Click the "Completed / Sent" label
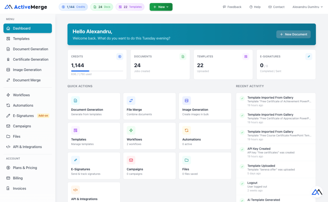Screen dimensions: 328x202 click(x=270, y=71)
